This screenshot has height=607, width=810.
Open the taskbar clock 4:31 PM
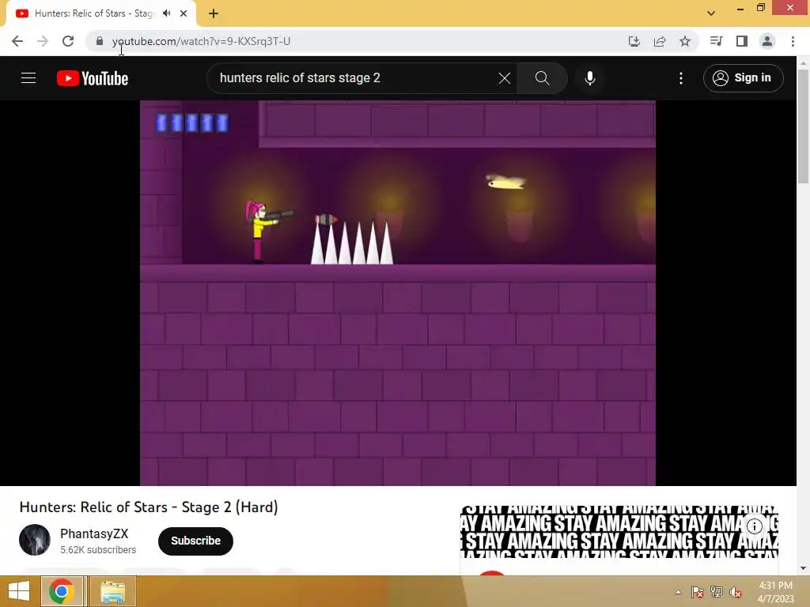click(x=776, y=591)
